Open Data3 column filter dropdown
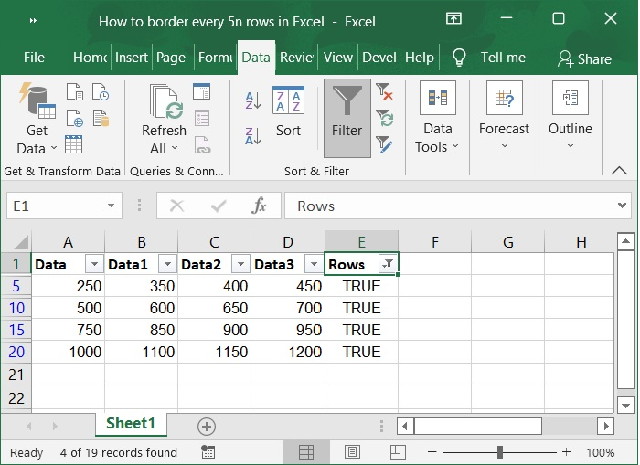 [x=314, y=264]
